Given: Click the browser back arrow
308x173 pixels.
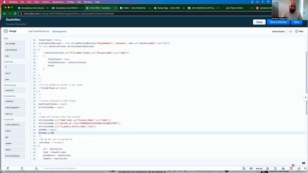Looking at the screenshot, I should coord(5,13).
